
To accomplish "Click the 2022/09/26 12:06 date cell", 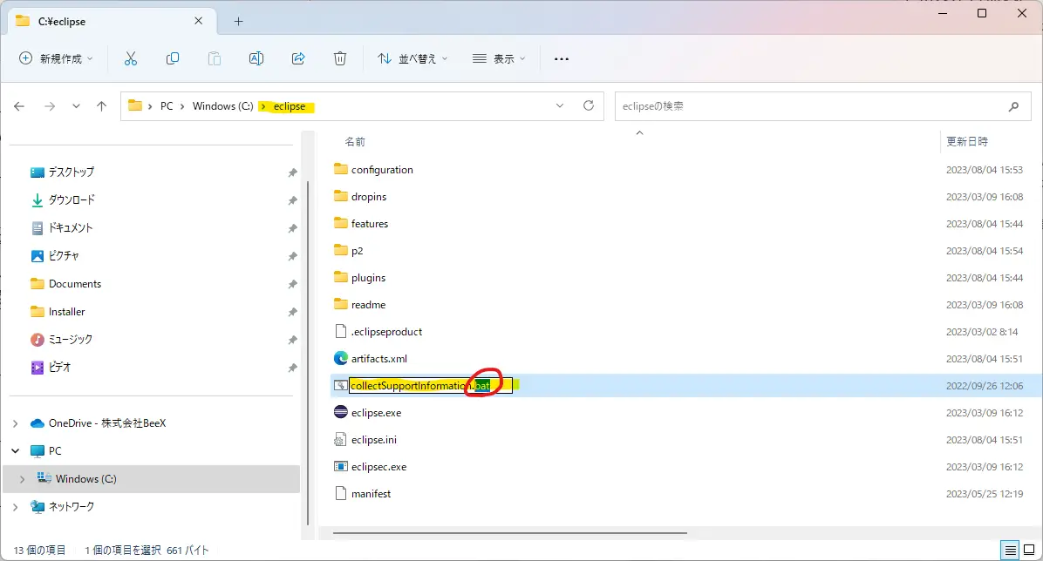I will tap(985, 386).
